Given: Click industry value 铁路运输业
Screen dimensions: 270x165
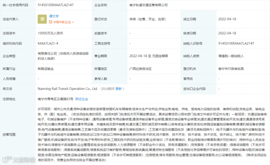Looking at the screenshot, I should (x=46, y=69).
